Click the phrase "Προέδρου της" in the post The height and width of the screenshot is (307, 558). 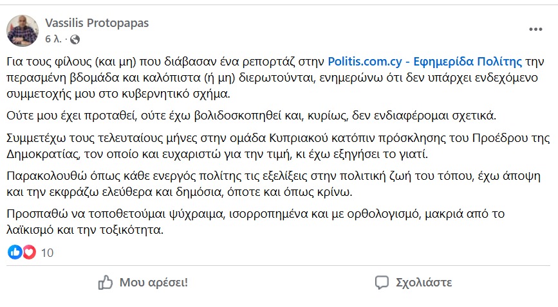(x=510, y=138)
